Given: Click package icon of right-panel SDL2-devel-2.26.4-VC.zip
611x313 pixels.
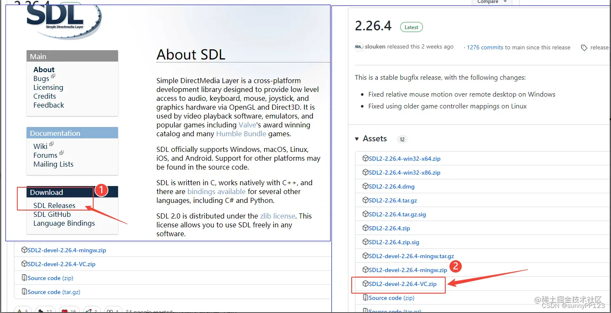Looking at the screenshot, I should click(366, 284).
